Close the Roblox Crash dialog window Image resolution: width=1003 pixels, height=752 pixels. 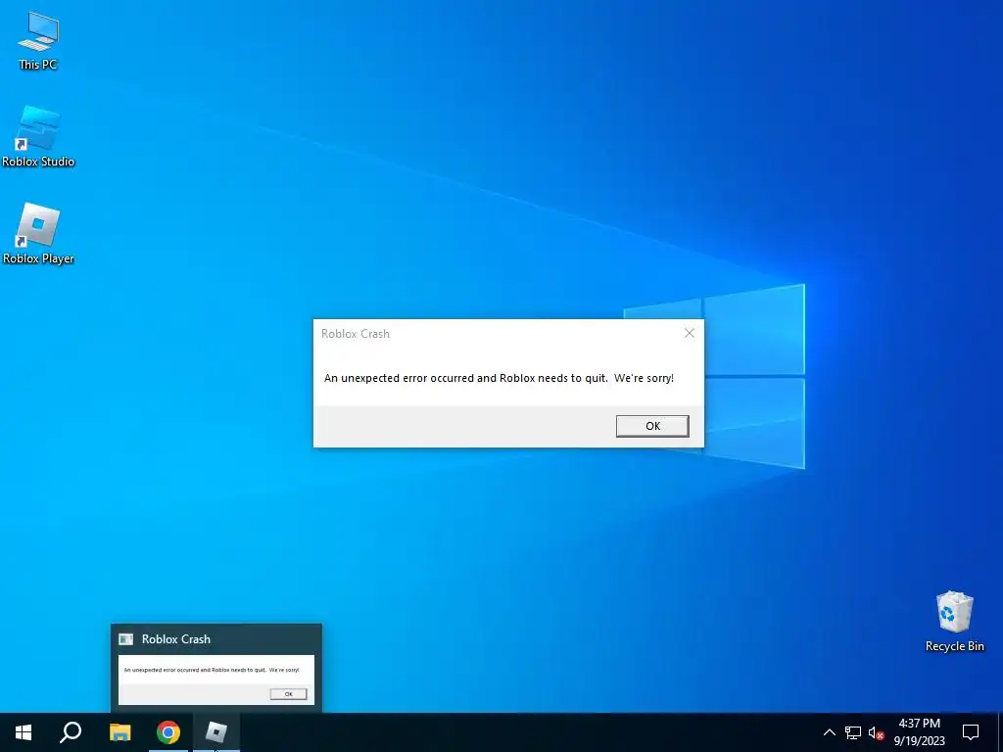click(689, 333)
